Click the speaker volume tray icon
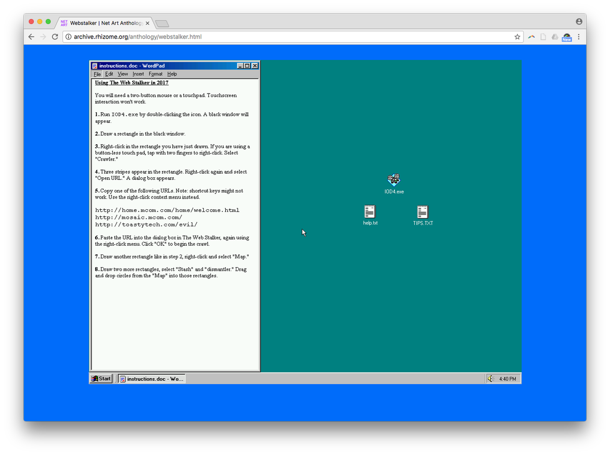This screenshot has width=610, height=455. coord(491,379)
